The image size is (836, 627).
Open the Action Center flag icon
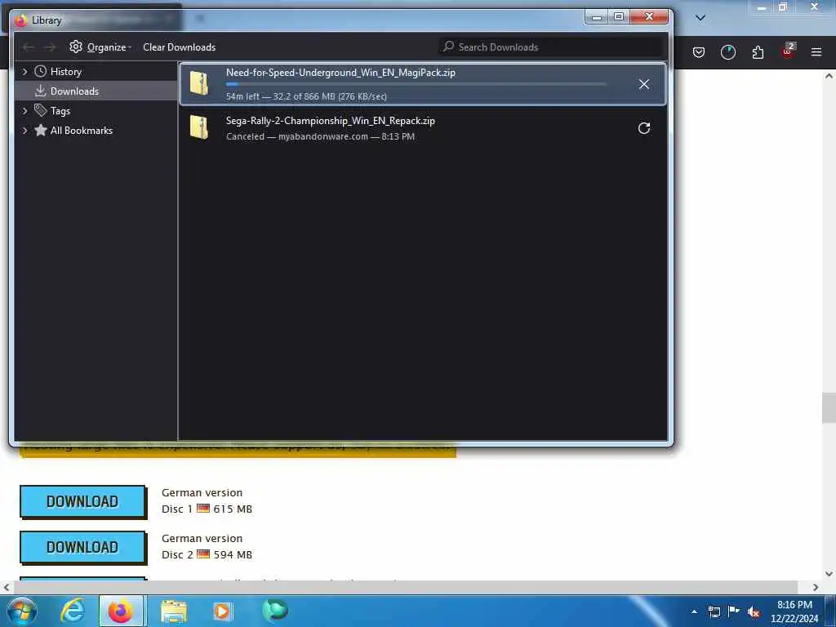734,611
